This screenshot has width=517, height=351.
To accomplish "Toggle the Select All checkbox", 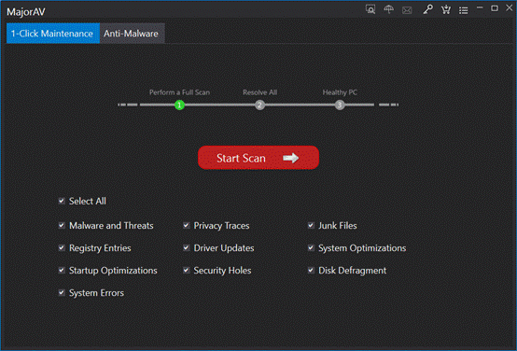I will (x=62, y=201).
